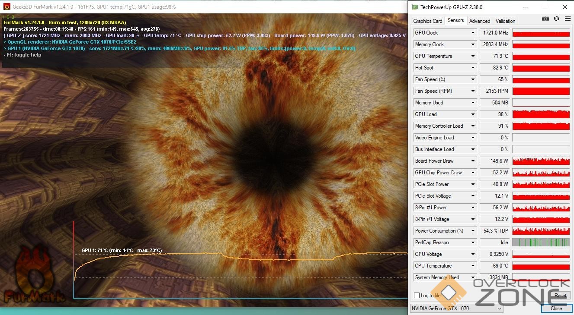Go to the Validation tab
Viewport: 574px width, 315px height.
[505, 21]
